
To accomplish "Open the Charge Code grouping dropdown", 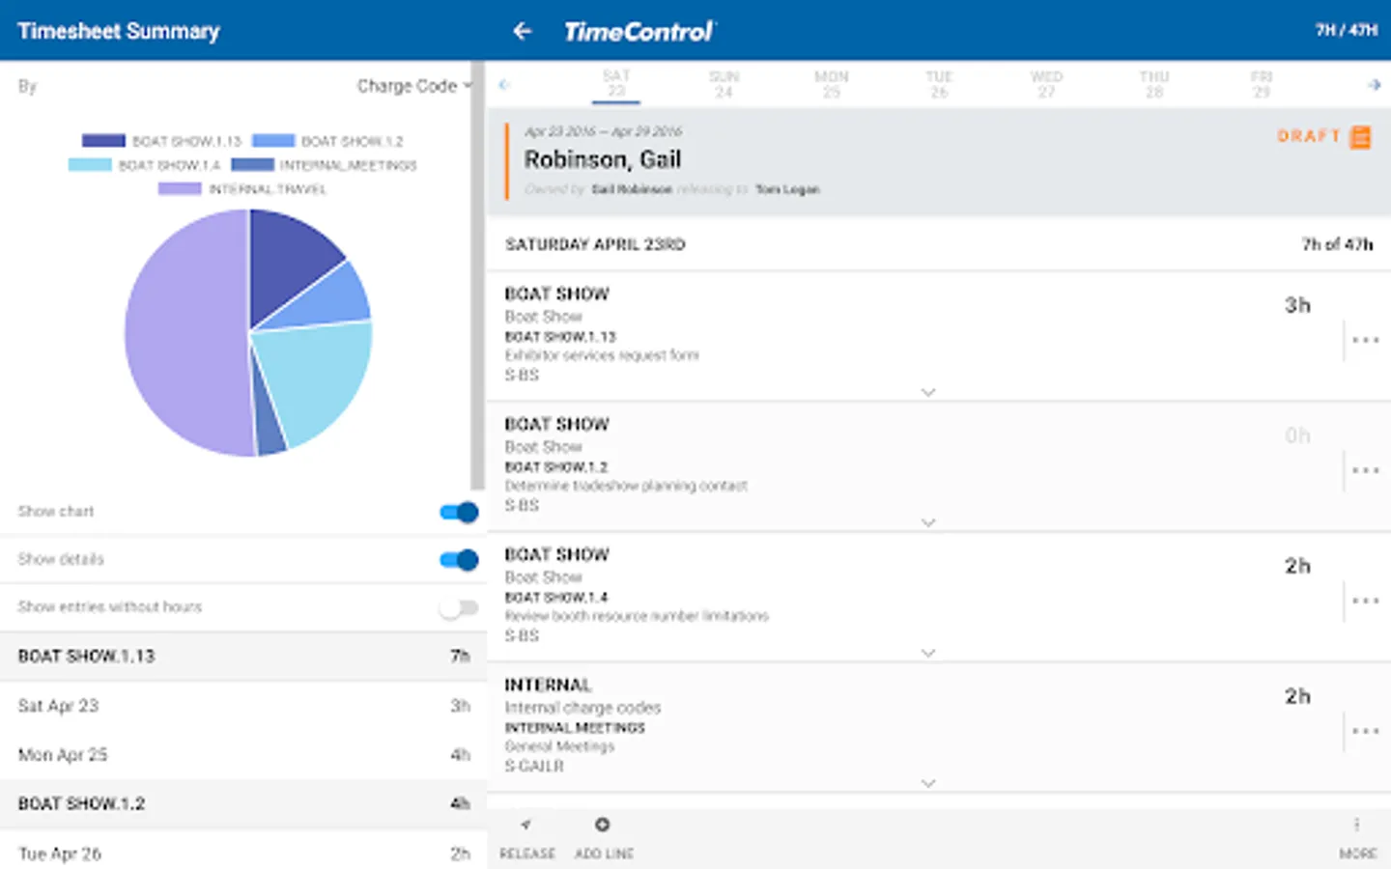I will click(414, 86).
